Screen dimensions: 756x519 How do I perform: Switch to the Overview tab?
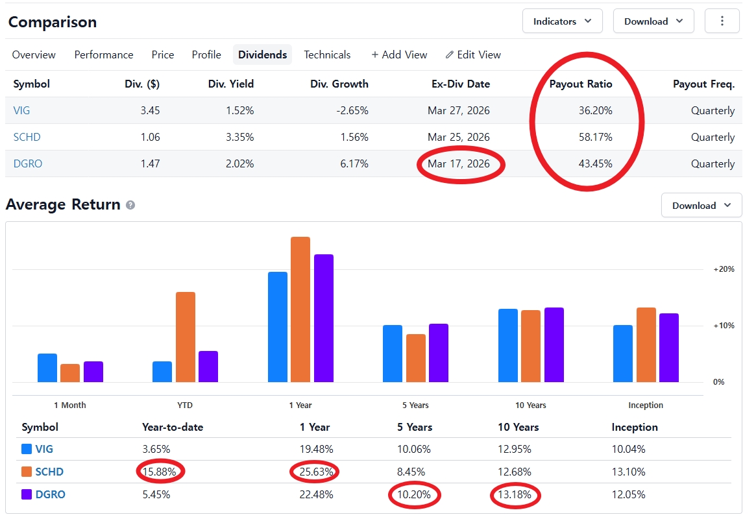coord(34,55)
